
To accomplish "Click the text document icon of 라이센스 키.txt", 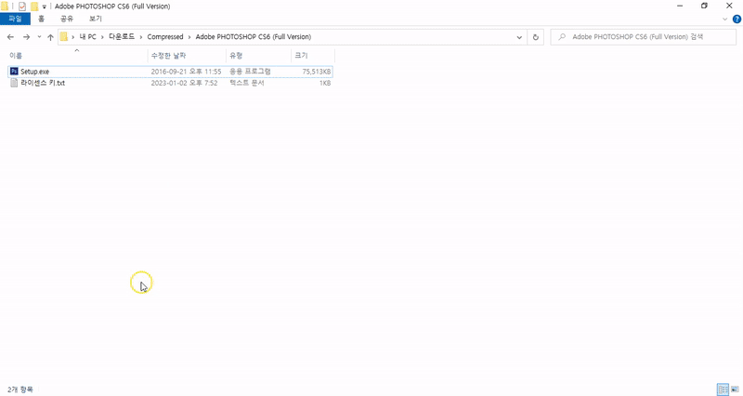I will point(14,83).
